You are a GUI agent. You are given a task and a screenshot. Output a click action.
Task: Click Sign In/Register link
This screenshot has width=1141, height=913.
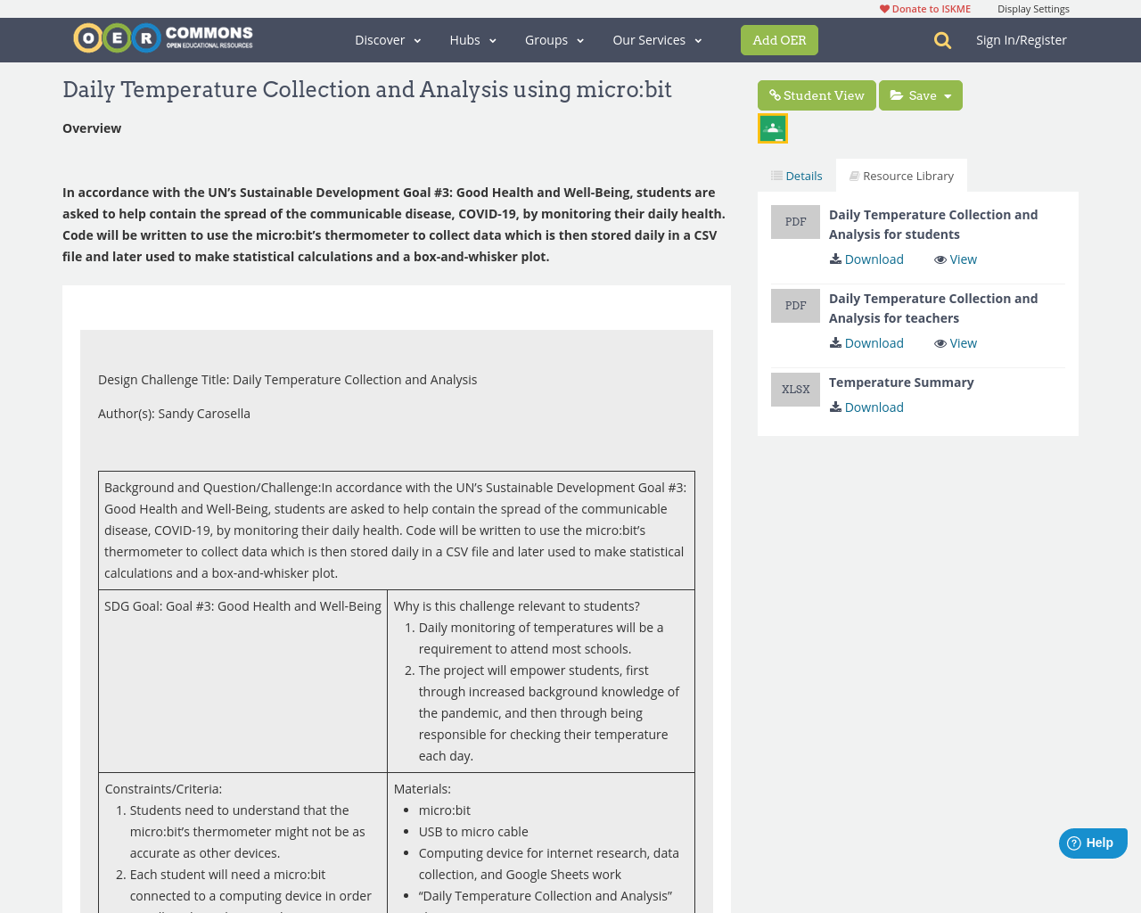pyautogui.click(x=1022, y=40)
